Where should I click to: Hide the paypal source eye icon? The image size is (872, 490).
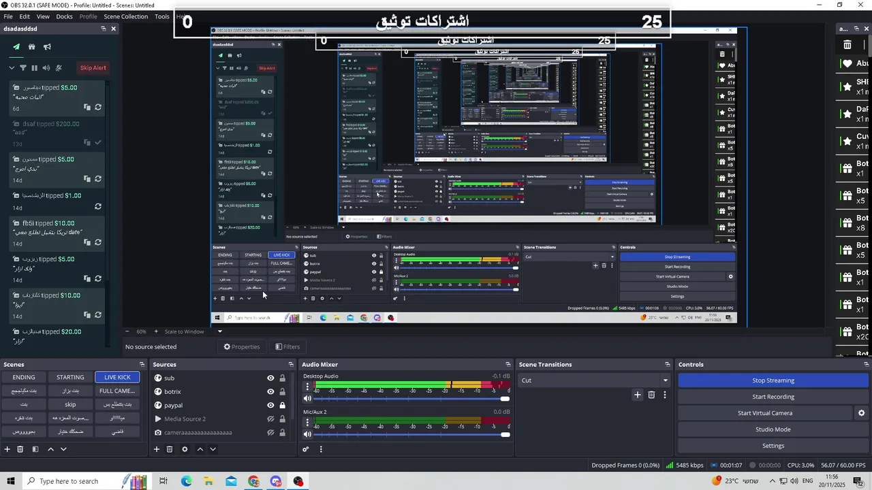tap(270, 406)
